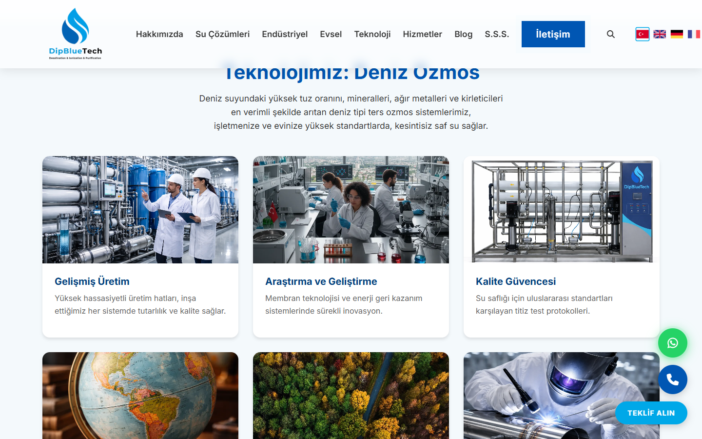Image resolution: width=702 pixels, height=439 pixels.
Task: View the laboratory research image
Action: [x=351, y=210]
